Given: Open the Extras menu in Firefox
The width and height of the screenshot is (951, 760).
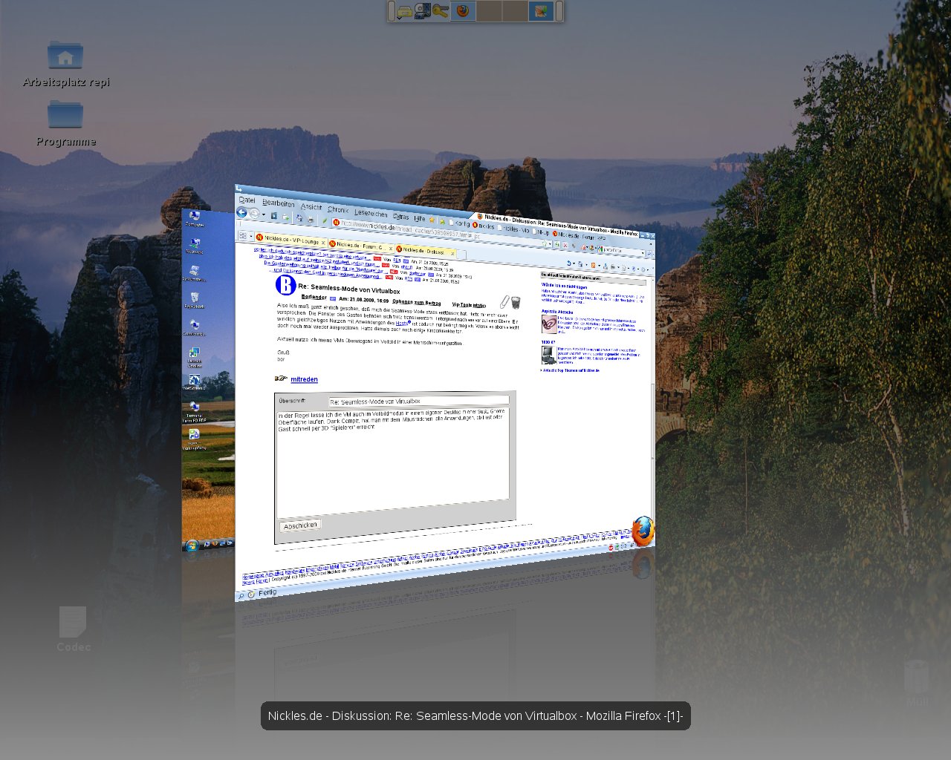Looking at the screenshot, I should pos(400,216).
